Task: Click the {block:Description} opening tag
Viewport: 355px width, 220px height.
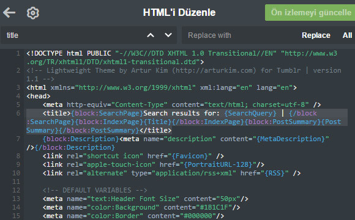Action: coord(81,139)
